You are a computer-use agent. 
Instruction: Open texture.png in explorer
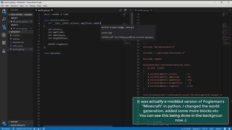click(x=20, y=46)
